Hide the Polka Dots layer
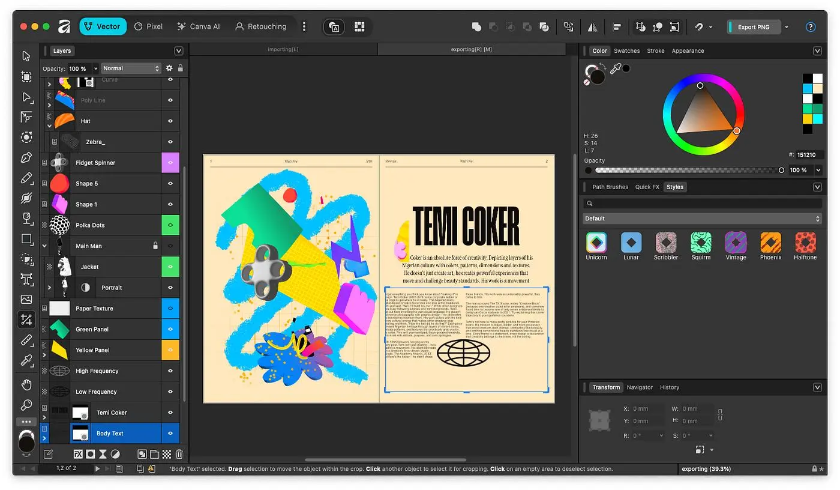This screenshot has width=840, height=490. (170, 225)
